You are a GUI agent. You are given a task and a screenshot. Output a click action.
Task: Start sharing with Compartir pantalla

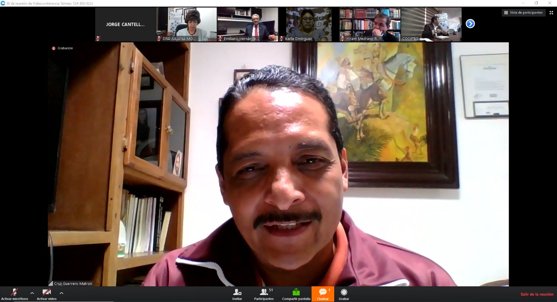click(296, 294)
